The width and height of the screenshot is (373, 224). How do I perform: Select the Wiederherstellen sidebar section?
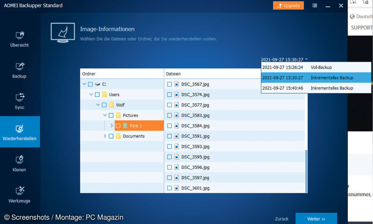20,132
